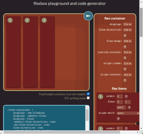143x134 pixels.
Task: Click 'display: -ms-flexbox;' code line
Action: point(29,113)
